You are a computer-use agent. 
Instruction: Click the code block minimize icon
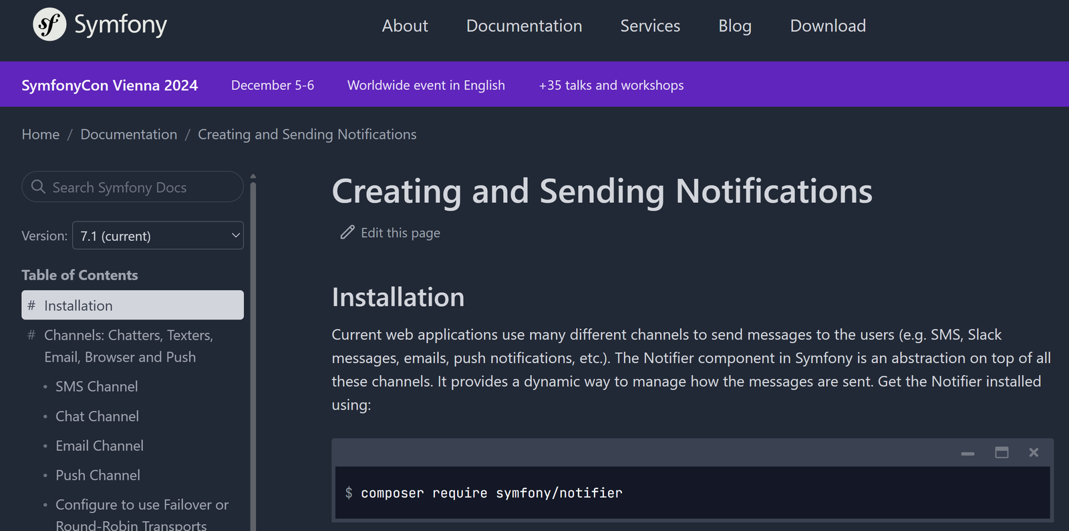[x=967, y=453]
